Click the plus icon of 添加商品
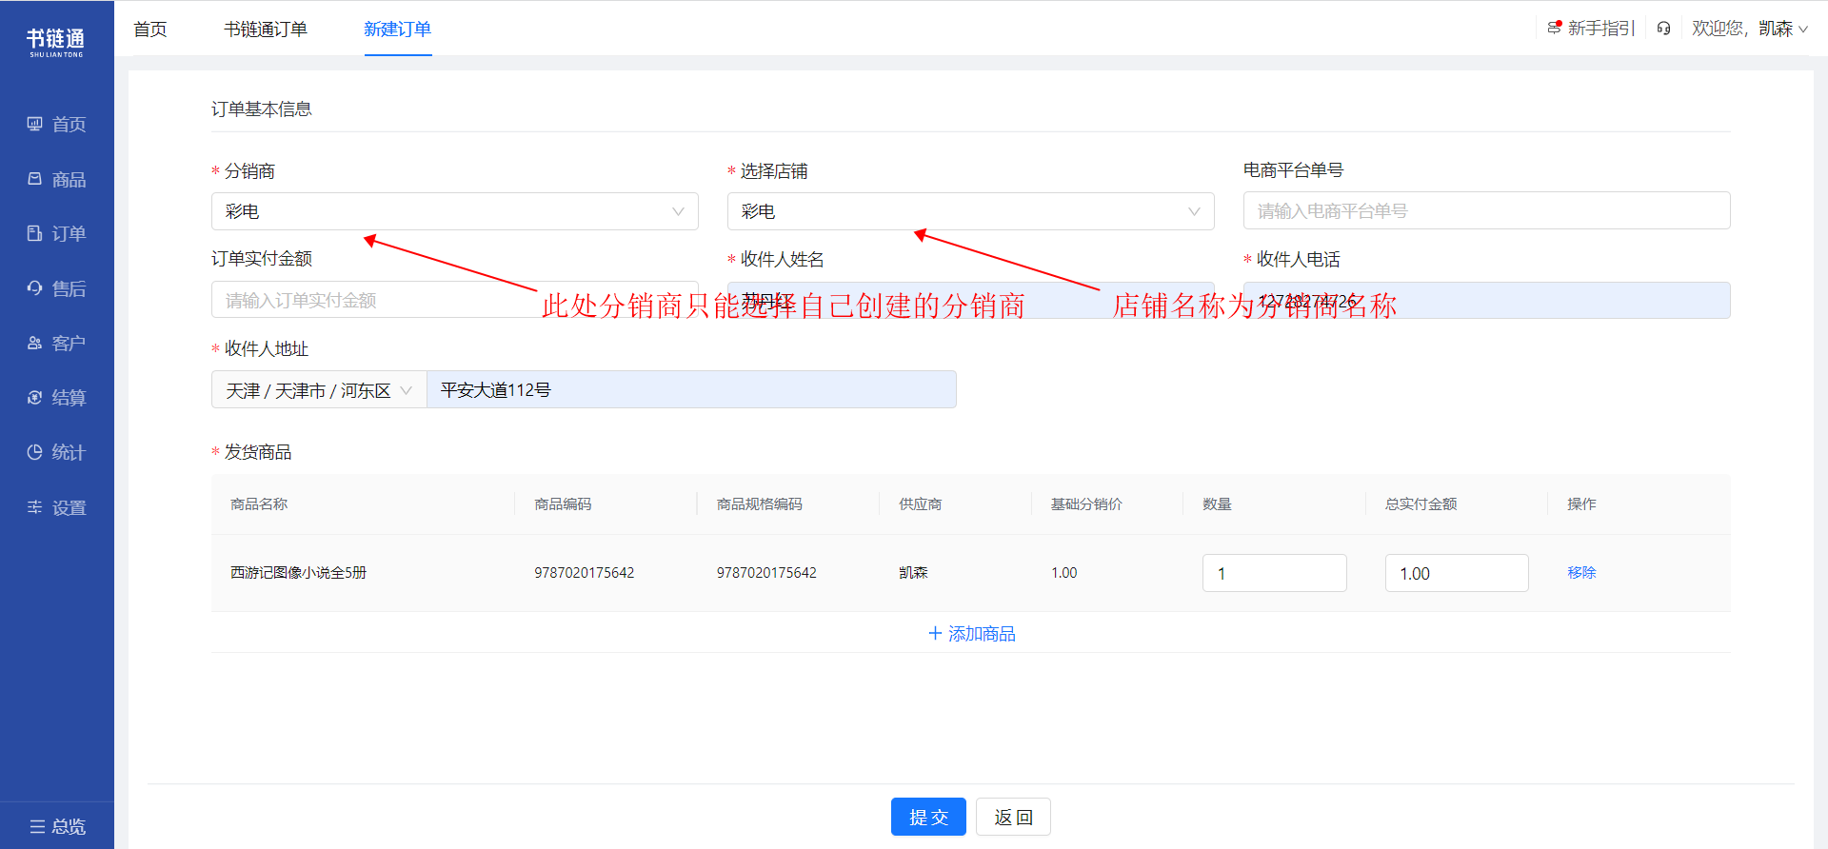Viewport: 1828px width, 849px height. click(x=935, y=633)
